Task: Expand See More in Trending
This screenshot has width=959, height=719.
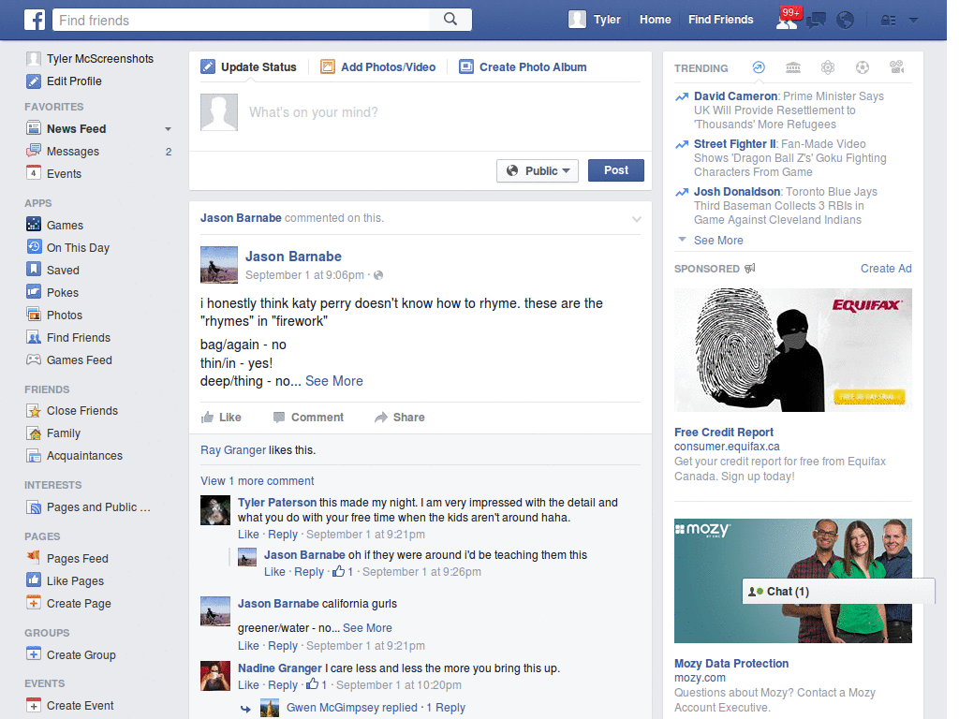Action: point(718,241)
